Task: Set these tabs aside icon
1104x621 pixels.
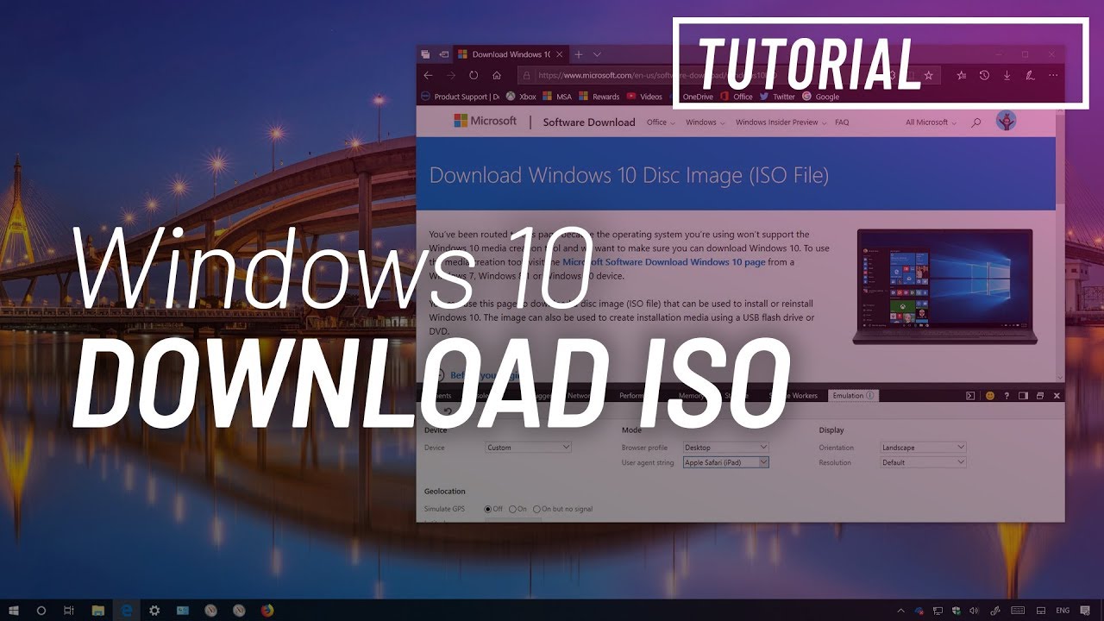Action: 444,54
